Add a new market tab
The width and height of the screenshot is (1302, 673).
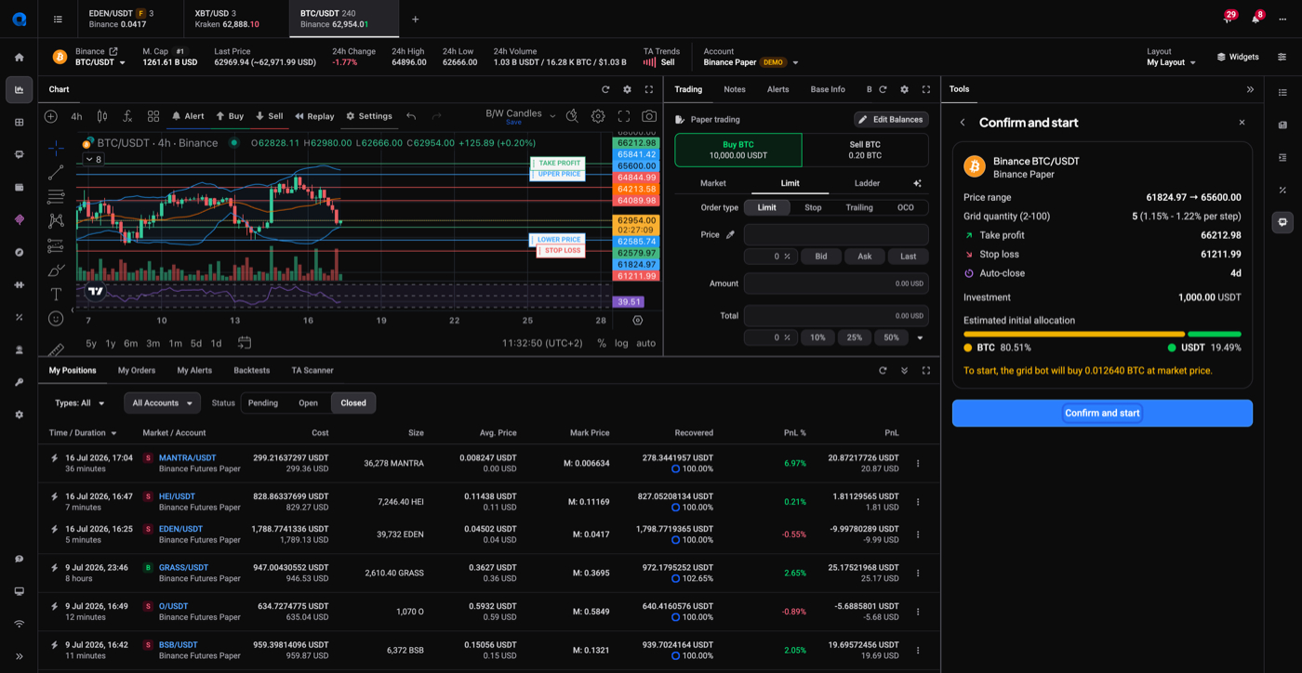[x=416, y=19]
